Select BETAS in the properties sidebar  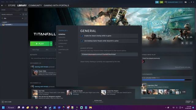[x=61, y=46]
